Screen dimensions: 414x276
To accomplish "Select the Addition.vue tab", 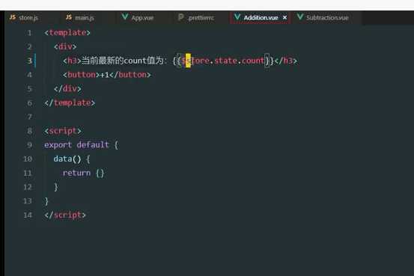I will [261, 18].
